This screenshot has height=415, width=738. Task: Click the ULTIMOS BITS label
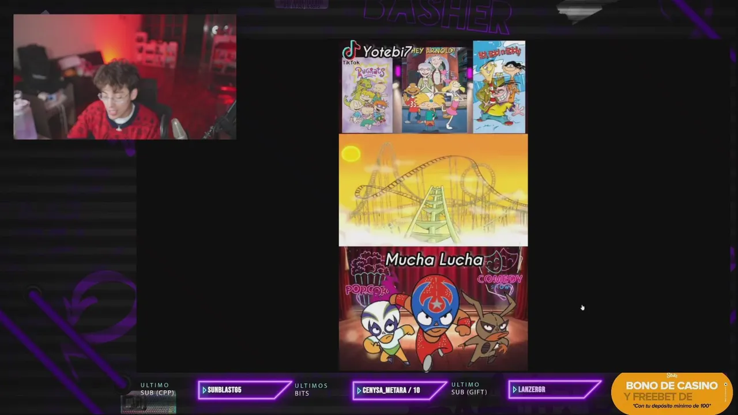[311, 390]
